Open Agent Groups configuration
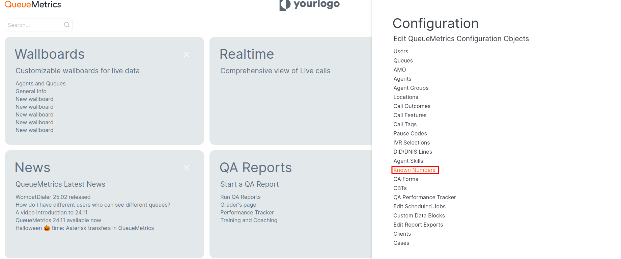 click(411, 88)
